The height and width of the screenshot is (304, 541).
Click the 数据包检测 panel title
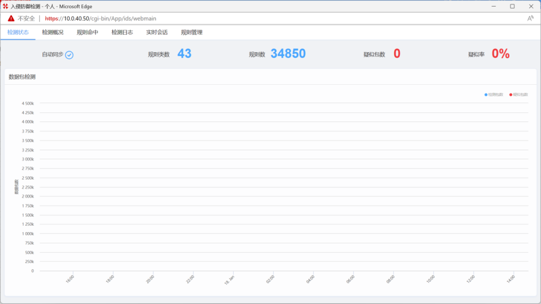point(22,77)
